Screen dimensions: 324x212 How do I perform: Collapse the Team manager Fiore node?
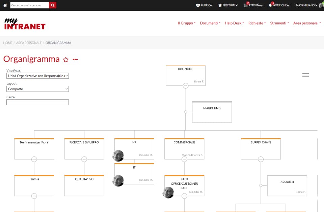point(34,159)
